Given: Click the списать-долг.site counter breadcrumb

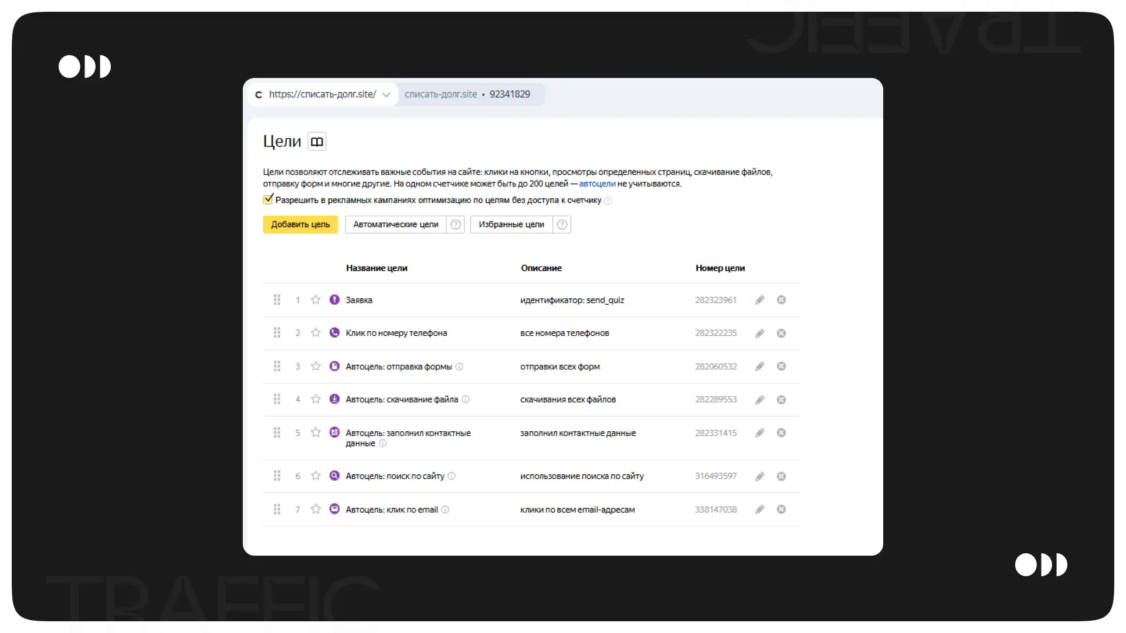Looking at the screenshot, I should tap(441, 94).
